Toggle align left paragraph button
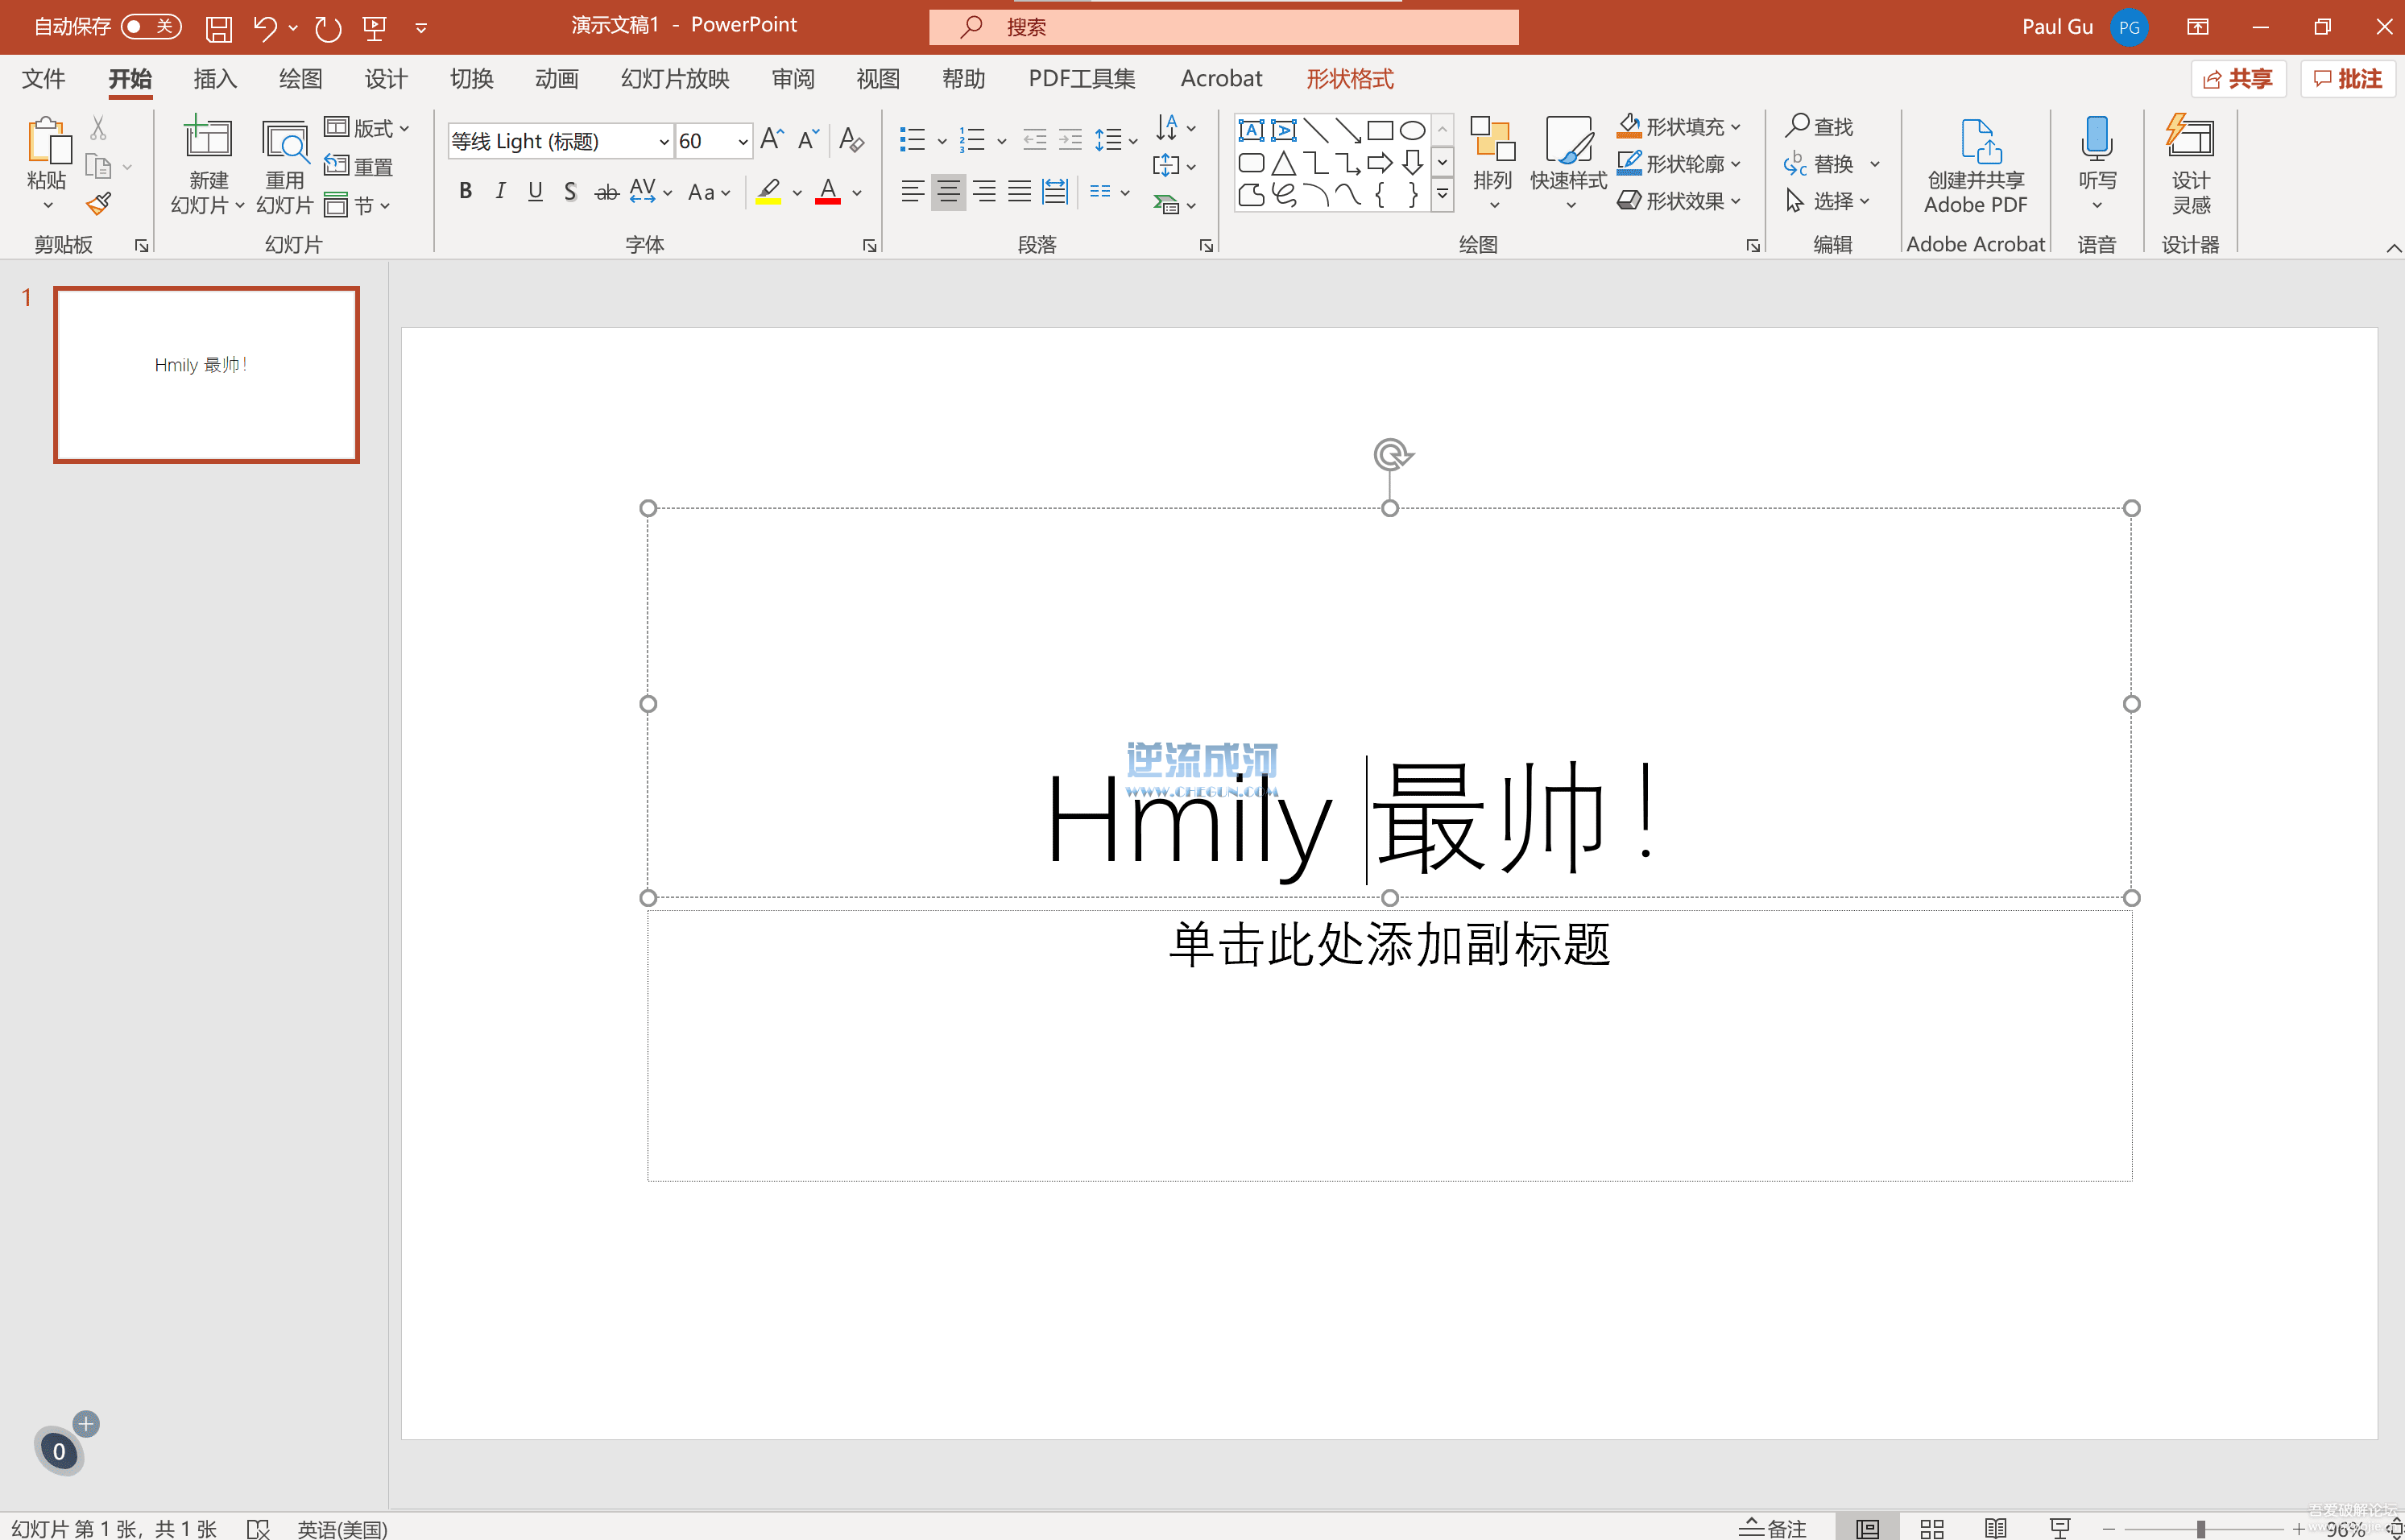The height and width of the screenshot is (1540, 2405). 912,191
